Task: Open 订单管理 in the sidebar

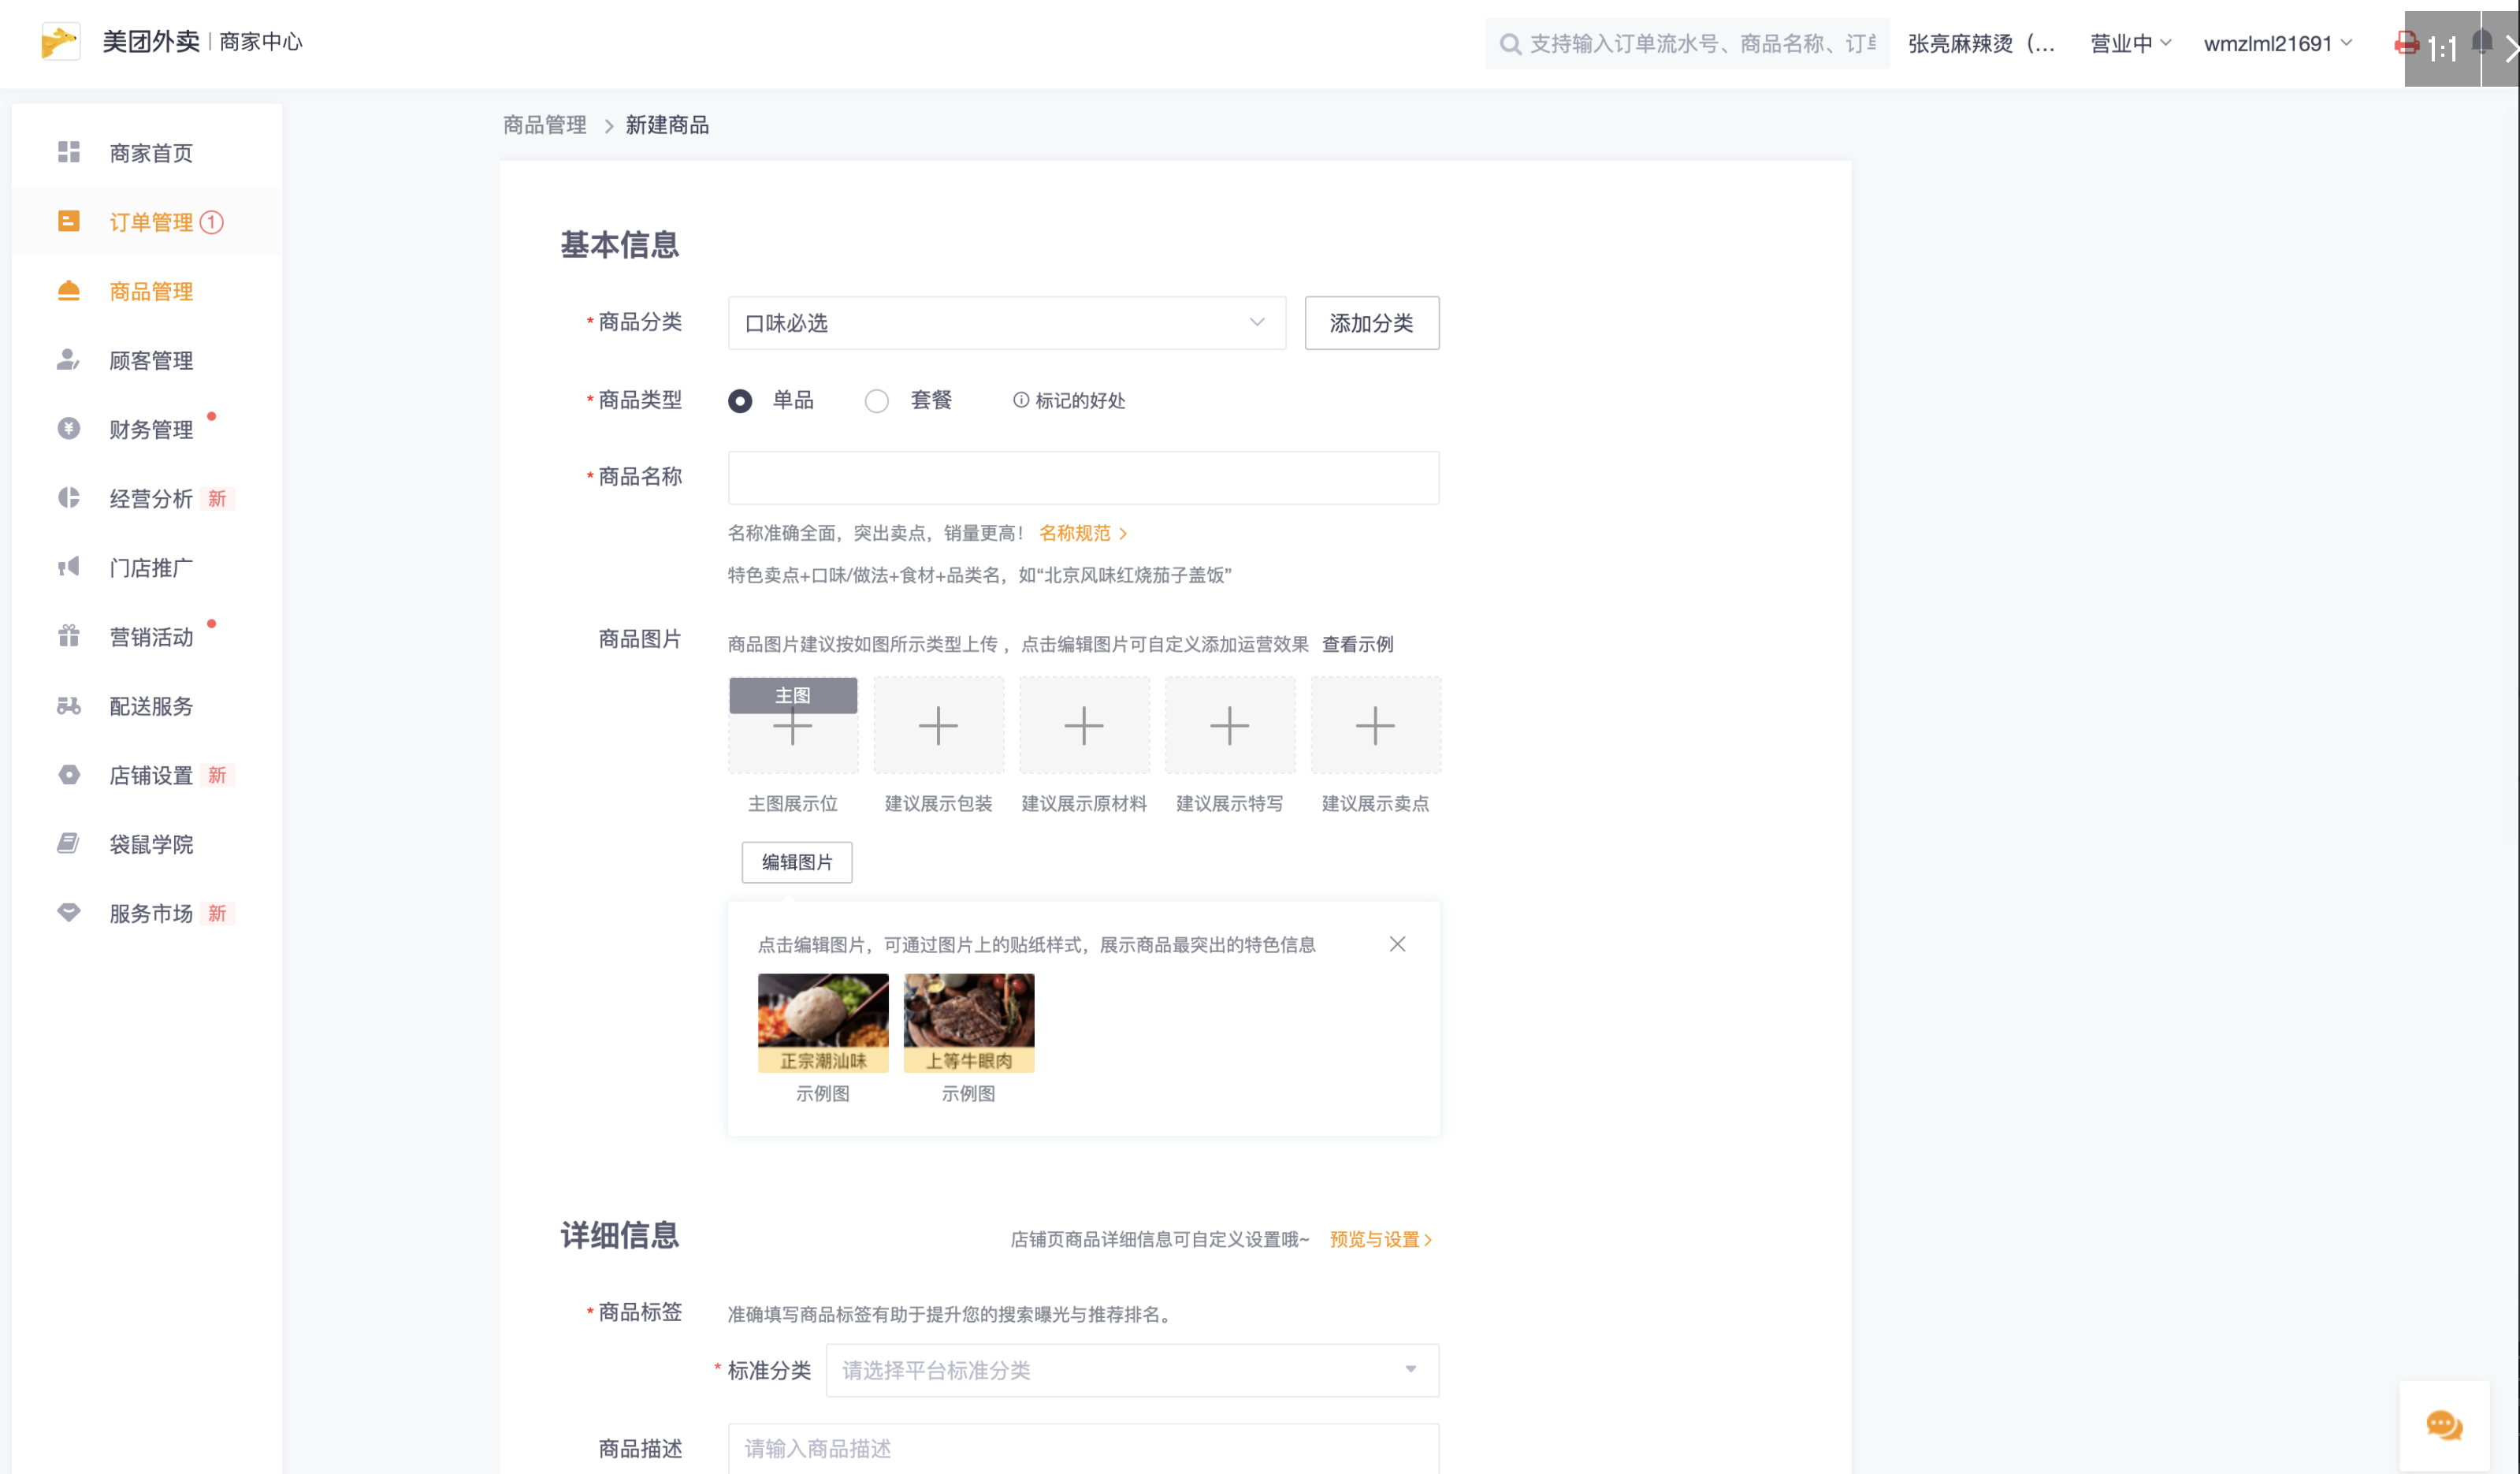Action: [151, 222]
